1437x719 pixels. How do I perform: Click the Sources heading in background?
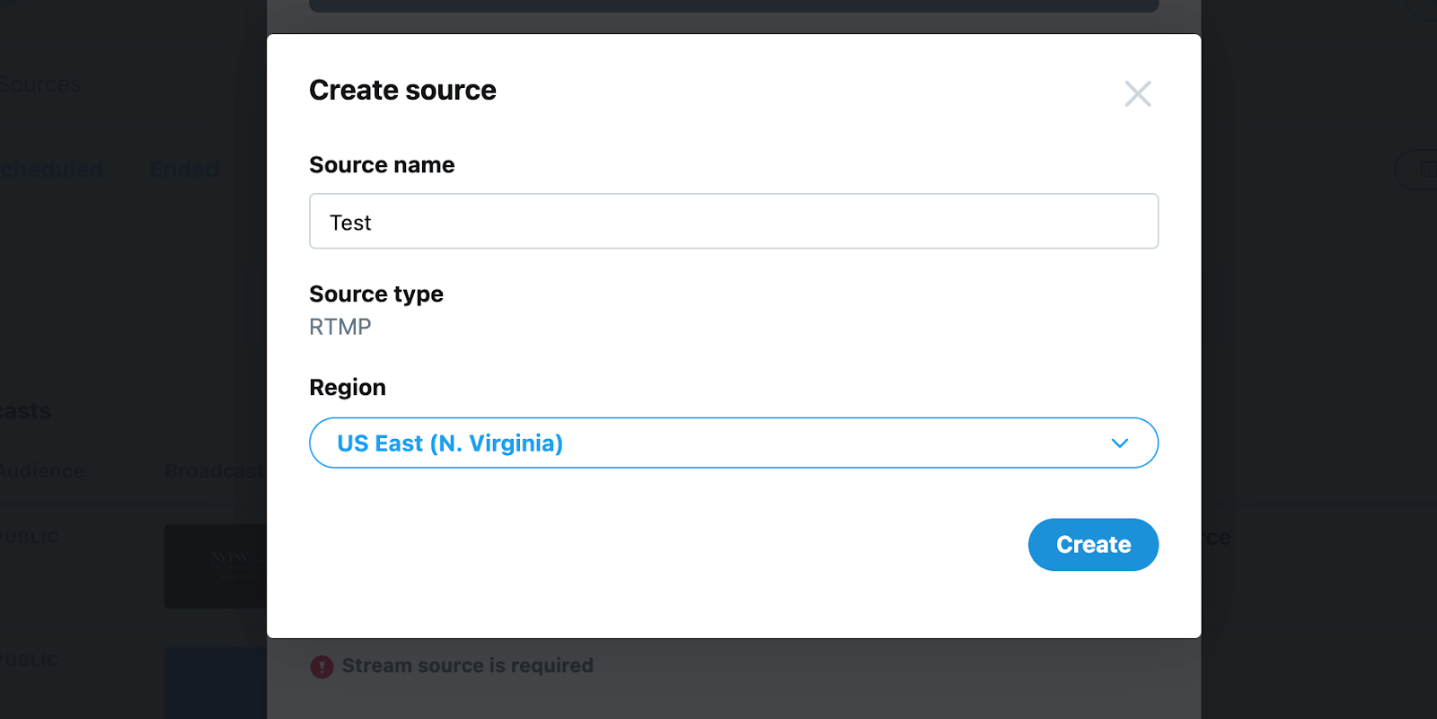[x=40, y=84]
